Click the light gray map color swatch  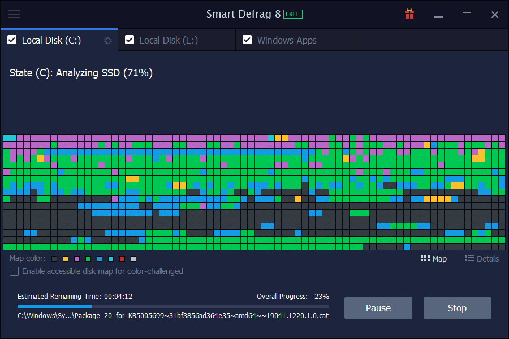point(133,259)
